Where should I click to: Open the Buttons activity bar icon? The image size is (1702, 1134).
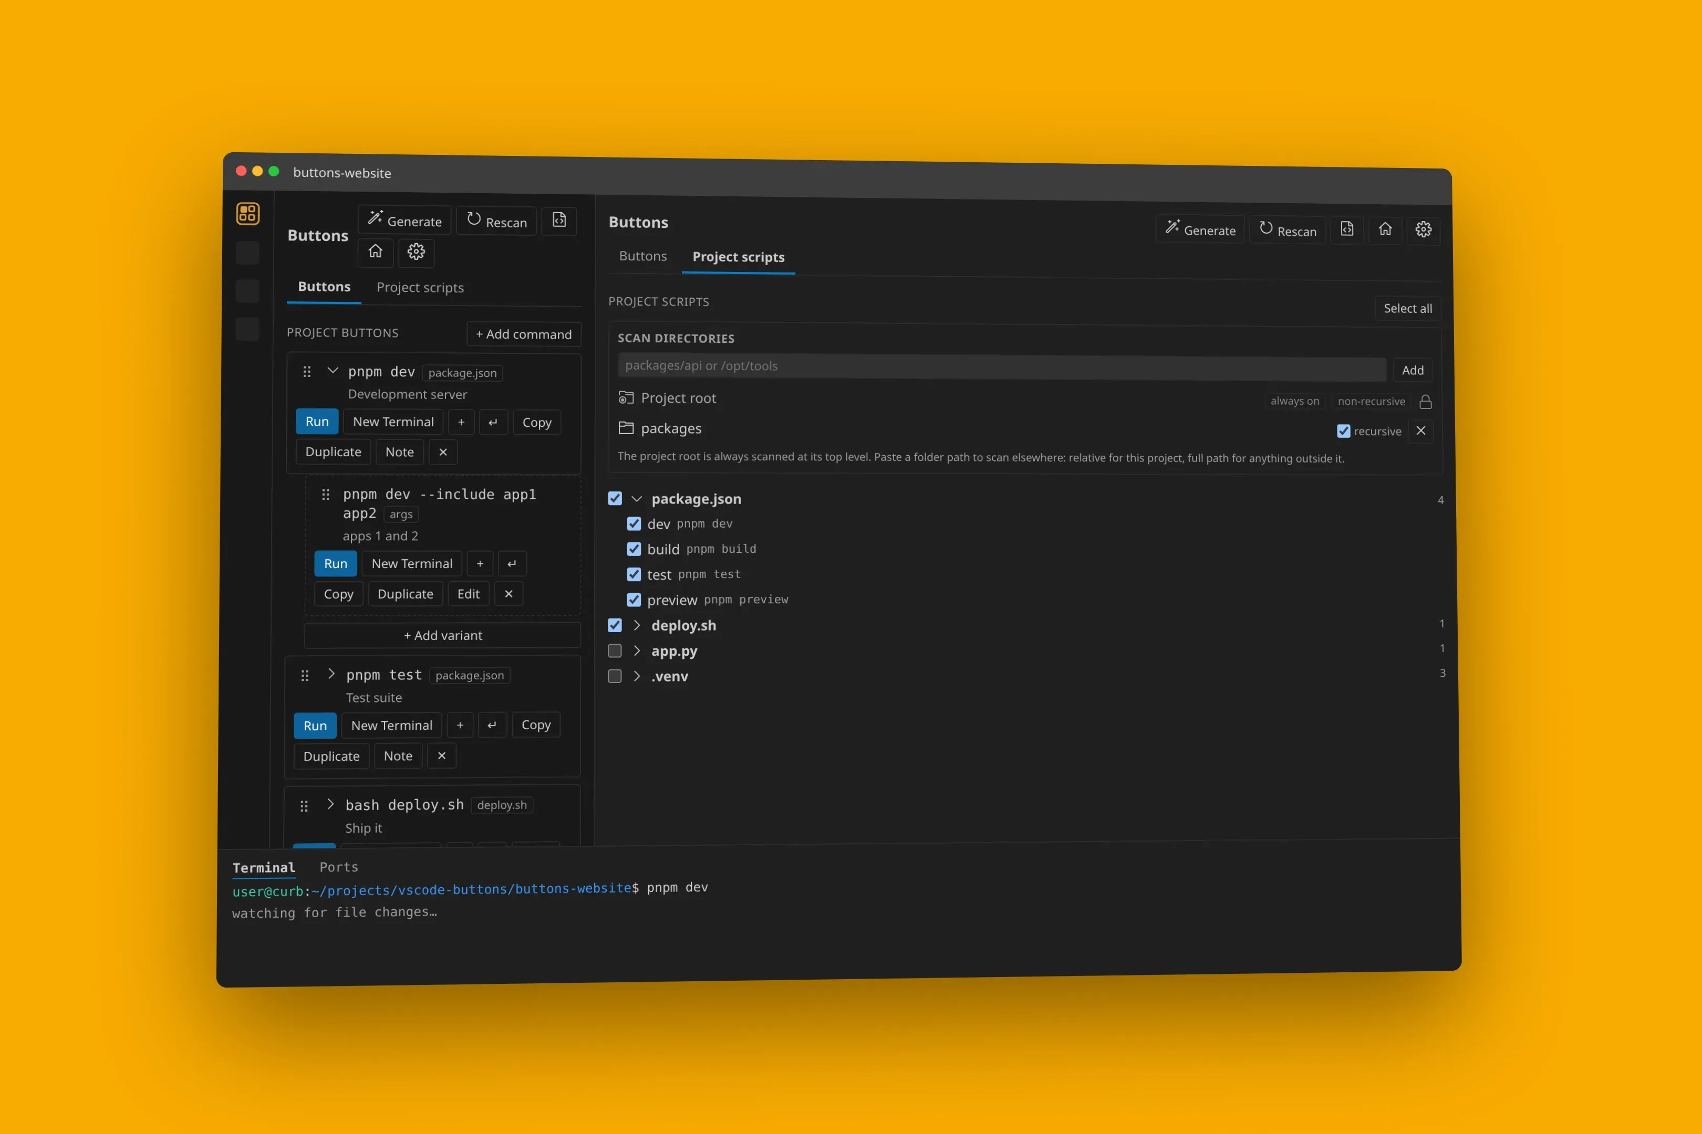click(247, 213)
